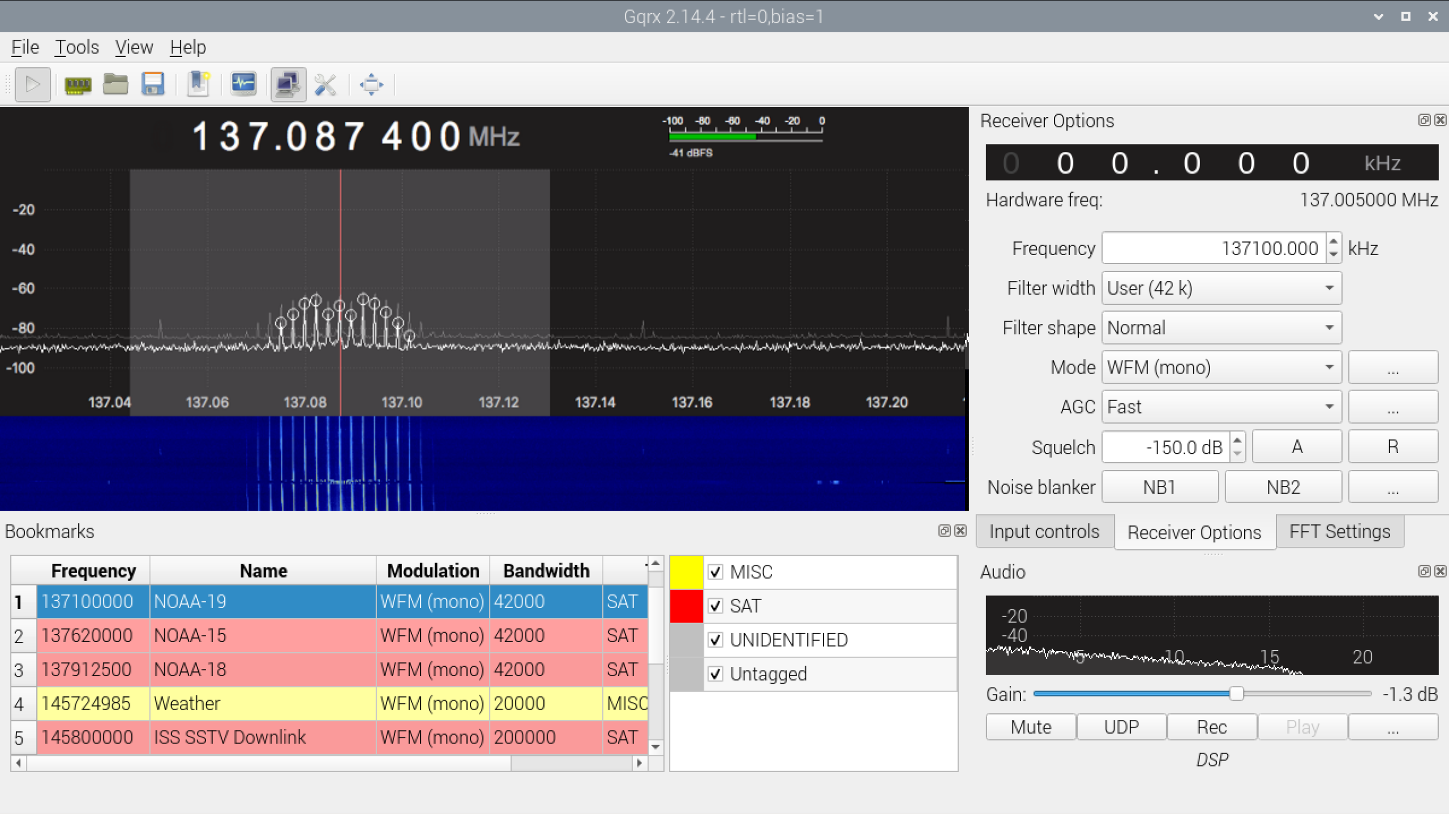Click the save settings floppy icon
The height and width of the screenshot is (814, 1449).
point(153,85)
